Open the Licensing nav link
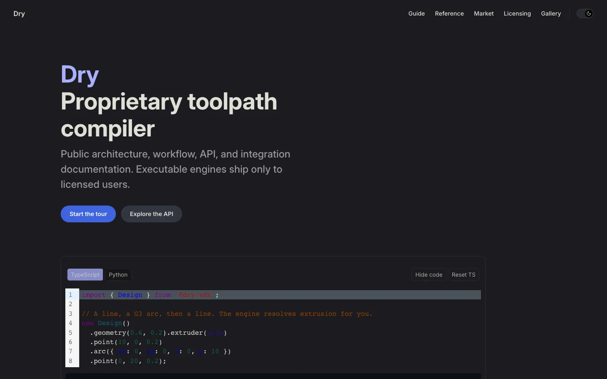The width and height of the screenshot is (607, 379). coord(517,13)
